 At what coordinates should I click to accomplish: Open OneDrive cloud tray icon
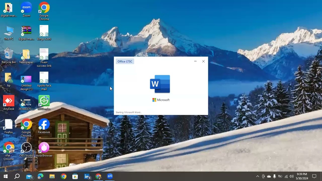click(269, 176)
